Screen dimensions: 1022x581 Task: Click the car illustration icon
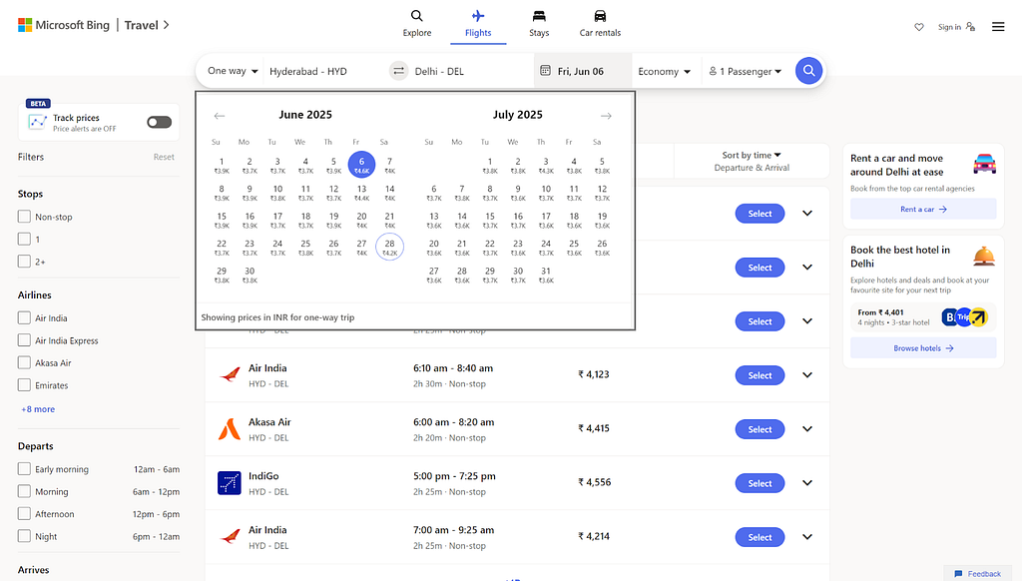click(984, 164)
